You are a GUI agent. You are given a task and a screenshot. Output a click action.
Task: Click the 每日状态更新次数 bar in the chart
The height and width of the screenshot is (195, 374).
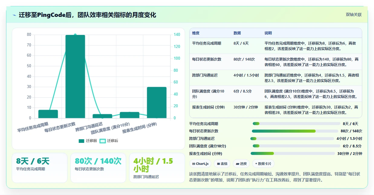(x=75, y=76)
